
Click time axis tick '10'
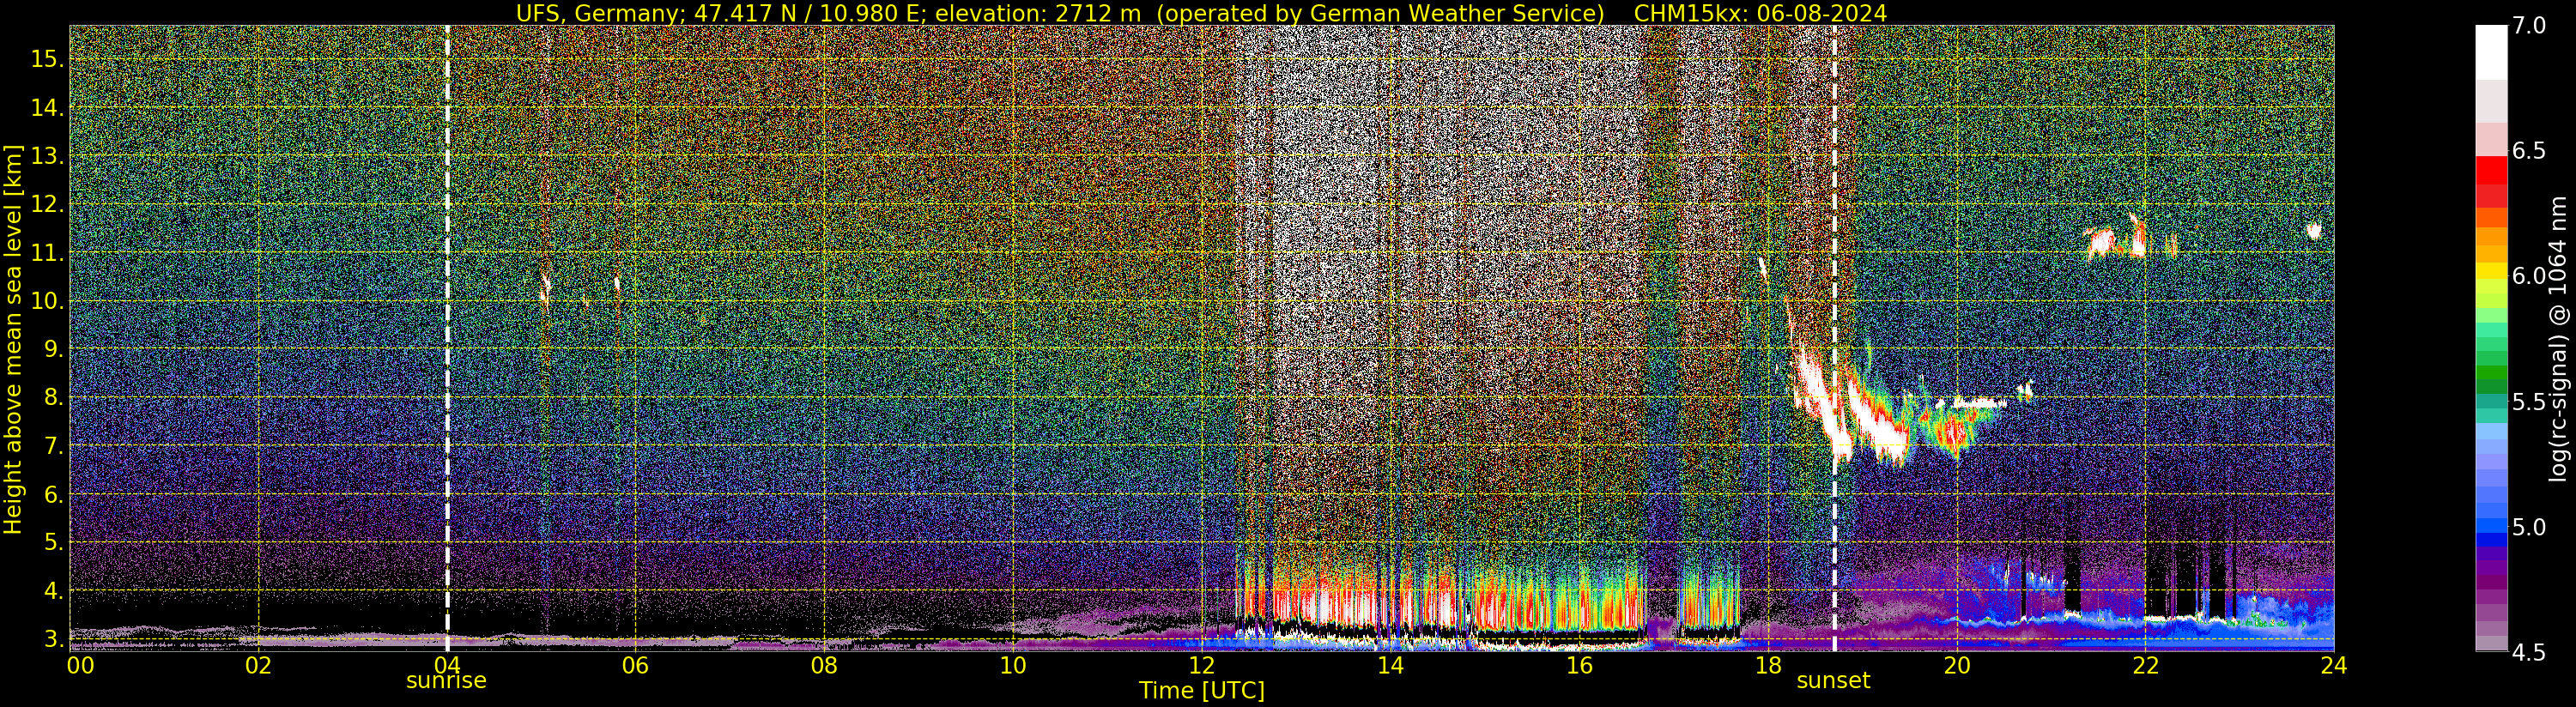(1013, 665)
